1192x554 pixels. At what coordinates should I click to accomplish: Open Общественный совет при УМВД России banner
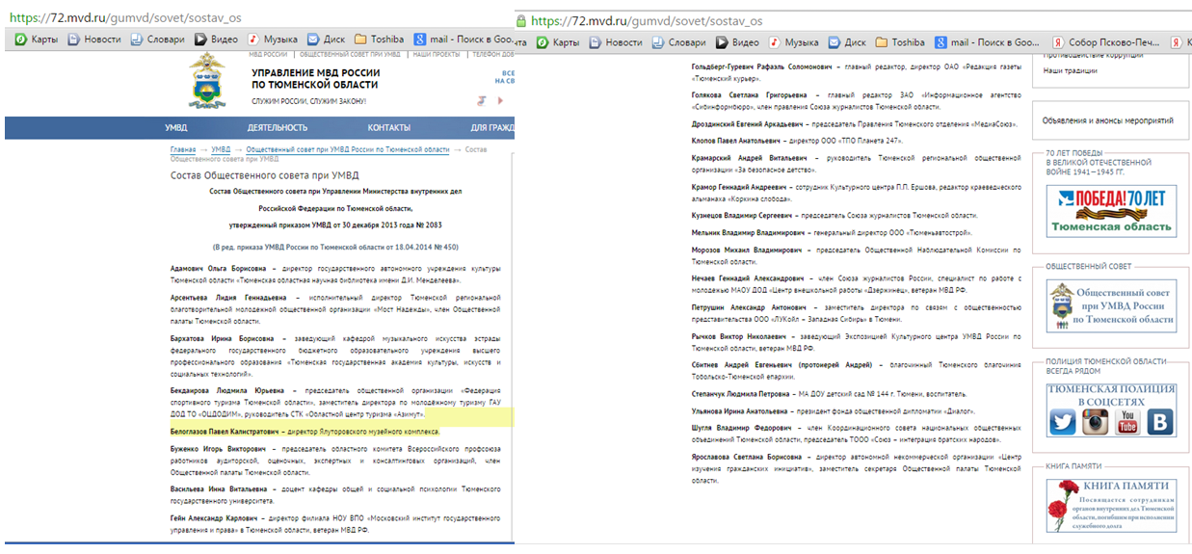pos(1112,304)
